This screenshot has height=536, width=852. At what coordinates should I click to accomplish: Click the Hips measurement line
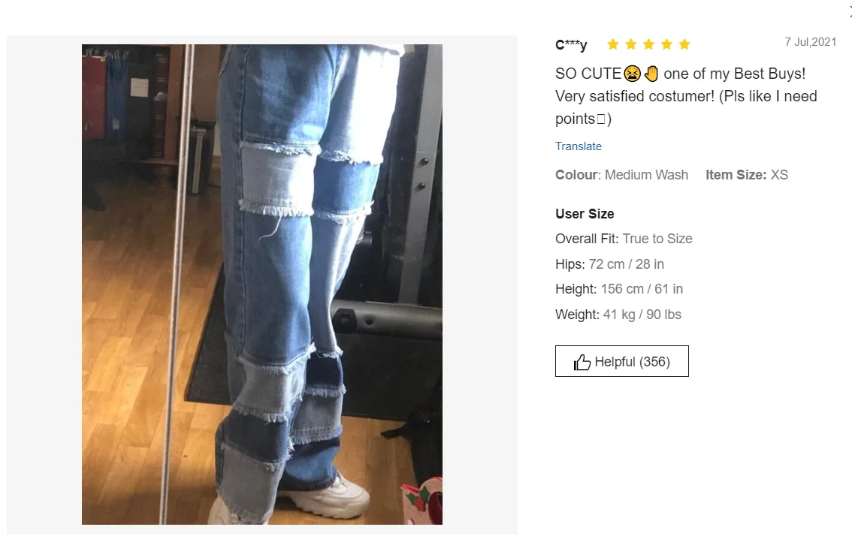point(609,264)
